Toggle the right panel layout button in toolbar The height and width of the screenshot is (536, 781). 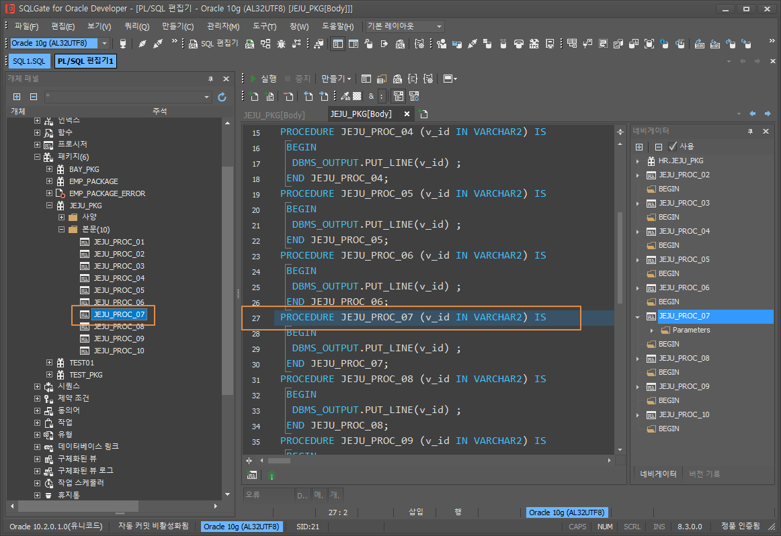point(354,44)
